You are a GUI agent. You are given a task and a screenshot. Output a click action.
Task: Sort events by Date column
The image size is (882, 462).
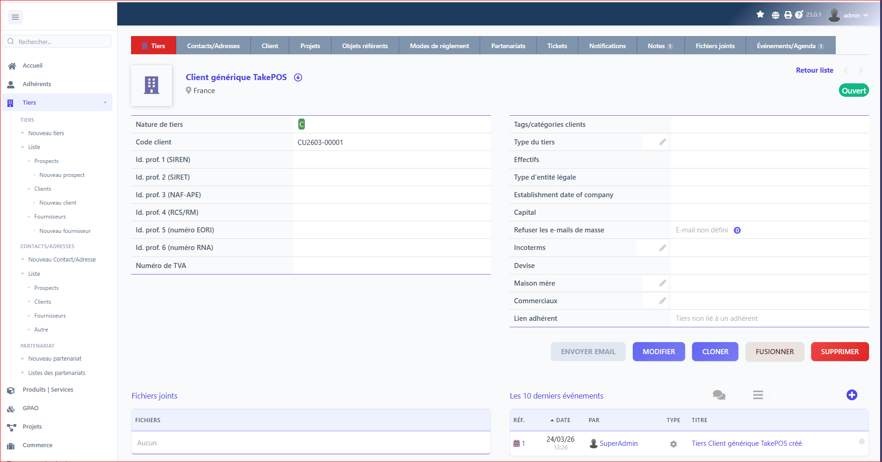(x=562, y=420)
